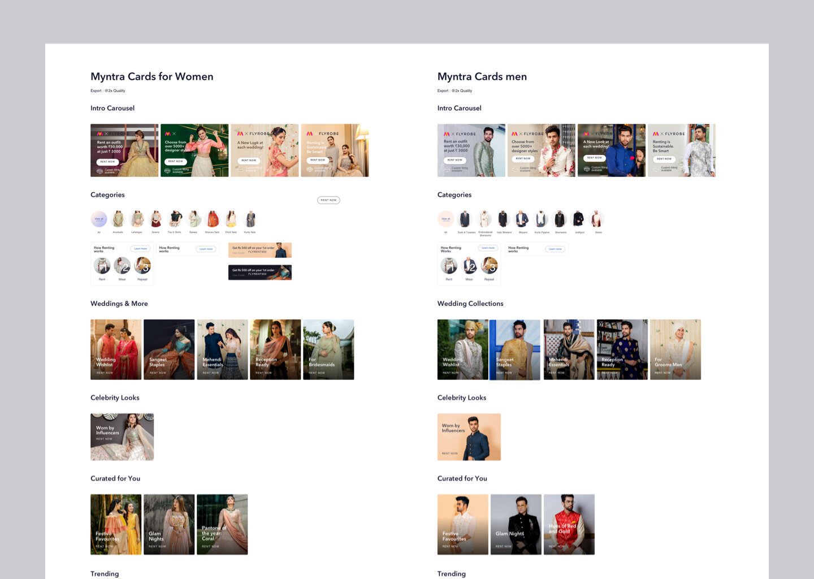This screenshot has height=579, width=814.
Task: Click the dark Rs 500 off promo banner
Action: coord(260,272)
